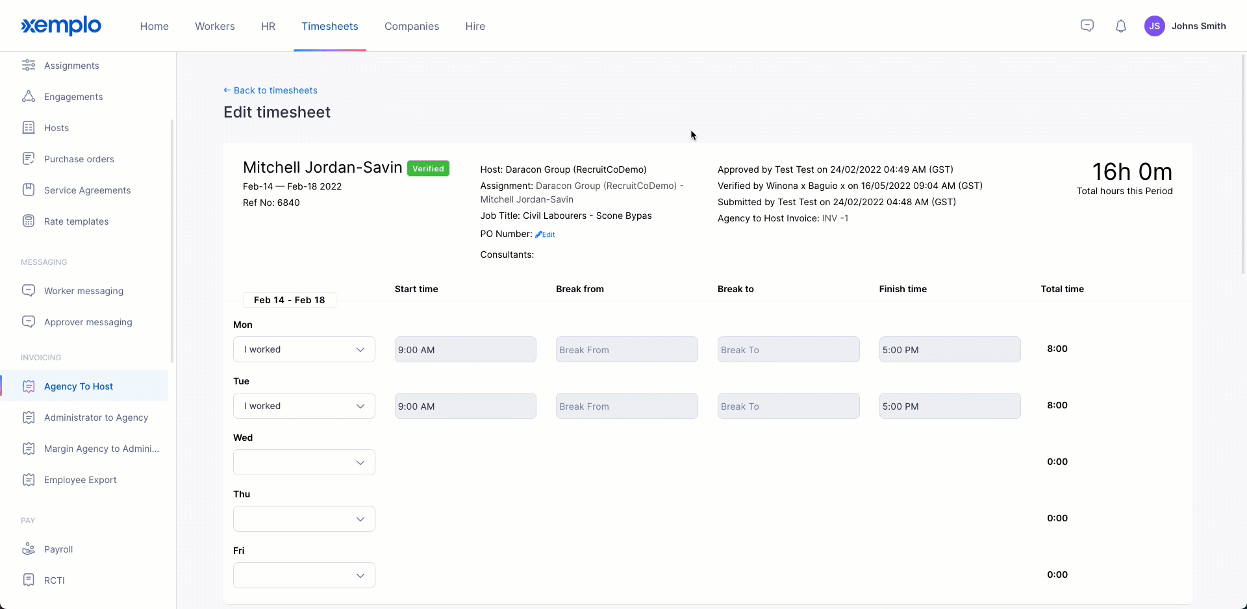Click the Margin Agency to Admin icon
This screenshot has width=1247, height=609.
[x=29, y=449]
